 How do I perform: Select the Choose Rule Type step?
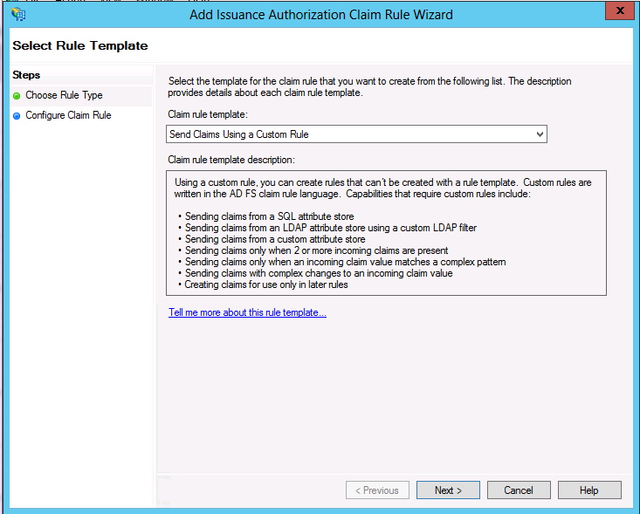(x=64, y=95)
